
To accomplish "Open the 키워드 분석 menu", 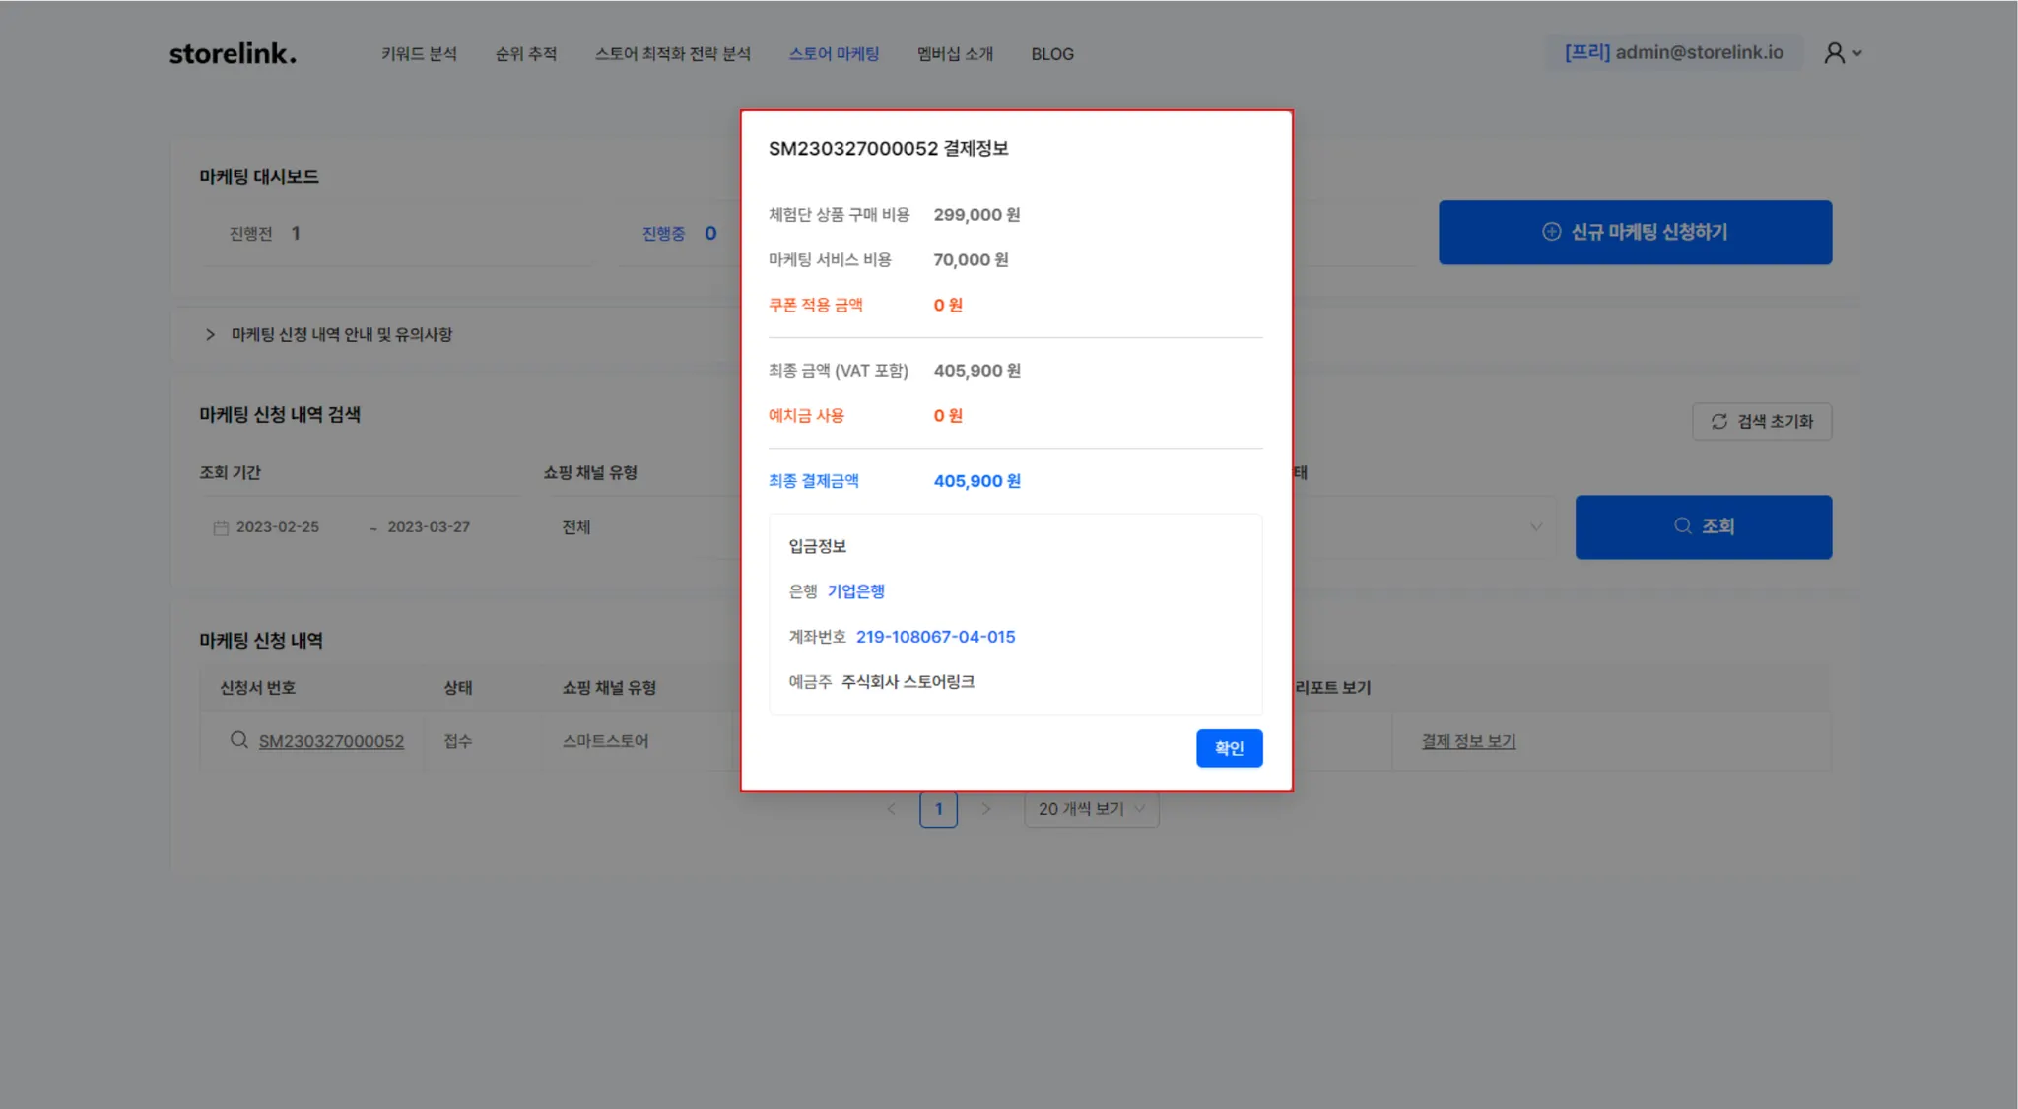I will 419,54.
